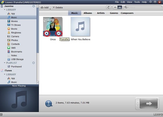Switch to the Artists tab
Viewport: 163px width, 117px height.
tap(101, 13)
